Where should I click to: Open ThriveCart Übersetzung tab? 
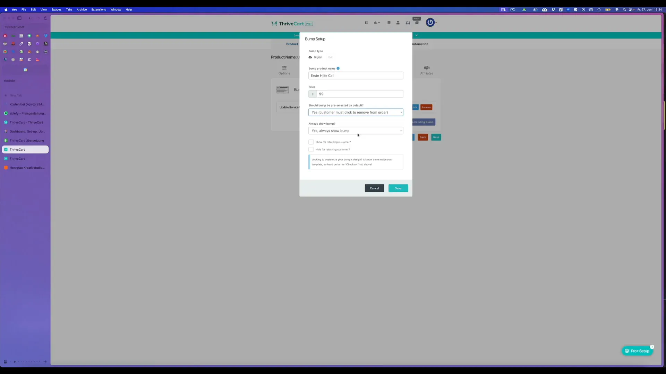coord(25,141)
